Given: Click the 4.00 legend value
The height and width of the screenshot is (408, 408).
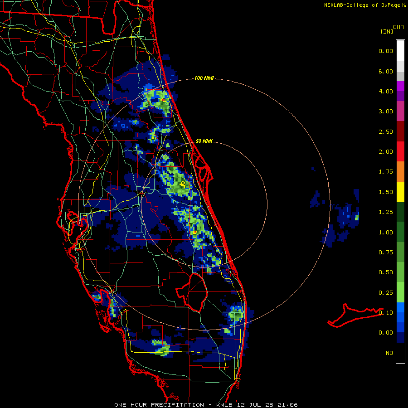Looking at the screenshot, I should pyautogui.click(x=386, y=91).
